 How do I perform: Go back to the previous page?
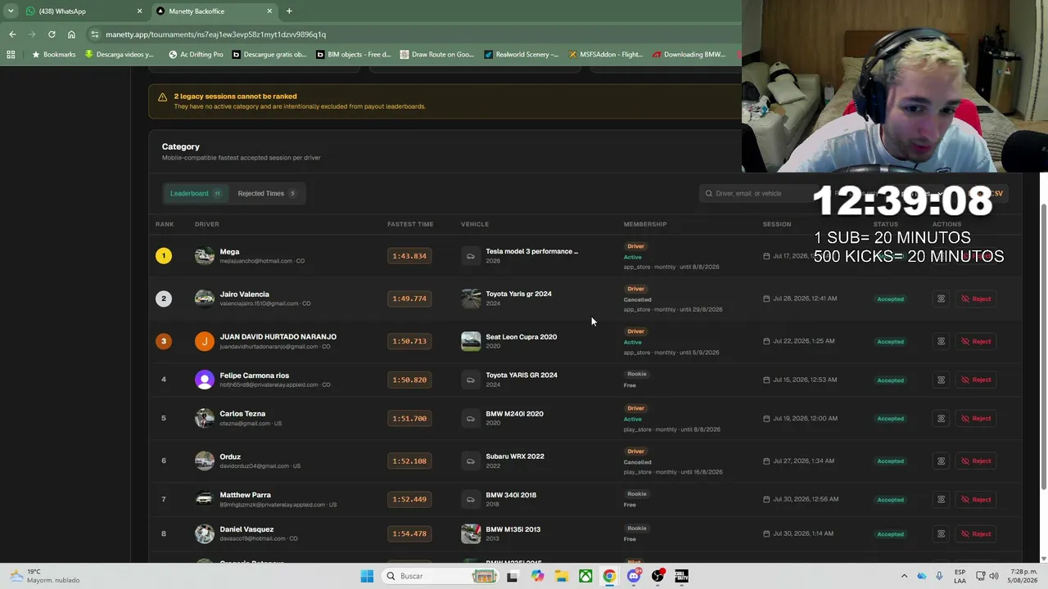[x=12, y=34]
